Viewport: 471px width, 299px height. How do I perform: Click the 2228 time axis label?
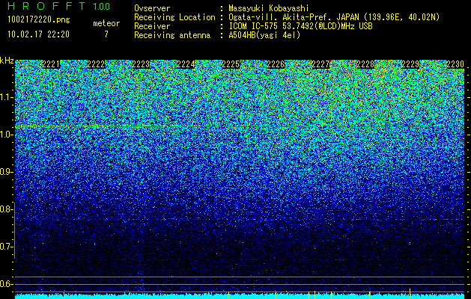tap(365, 64)
